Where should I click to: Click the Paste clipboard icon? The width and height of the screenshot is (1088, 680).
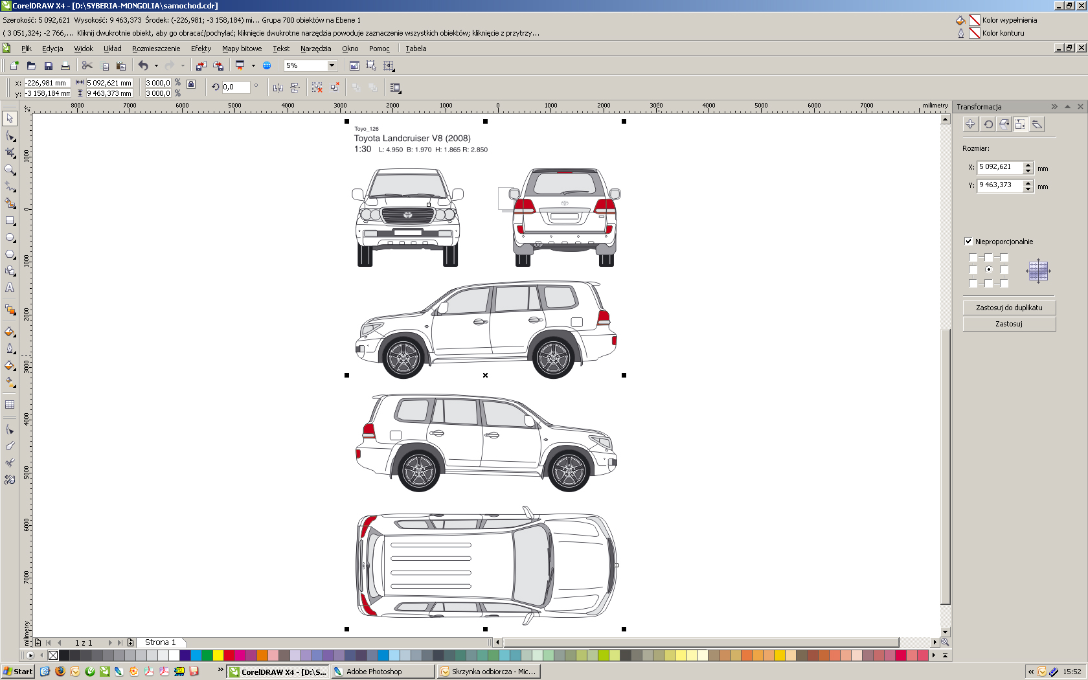120,65
